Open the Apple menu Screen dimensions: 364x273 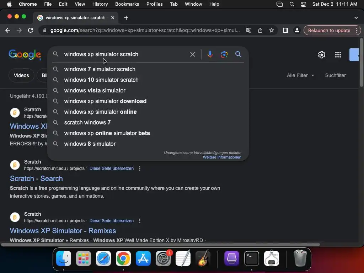9,4
